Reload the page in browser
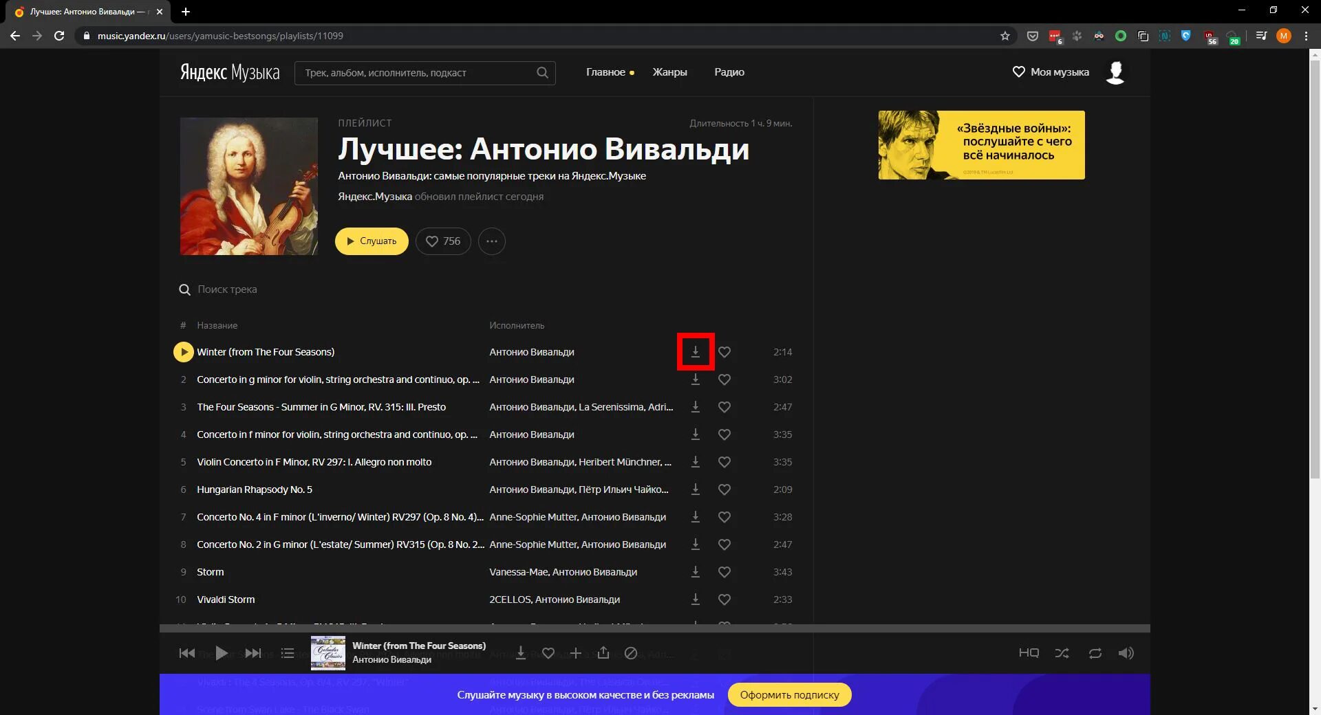Viewport: 1321px width, 715px height. point(59,36)
